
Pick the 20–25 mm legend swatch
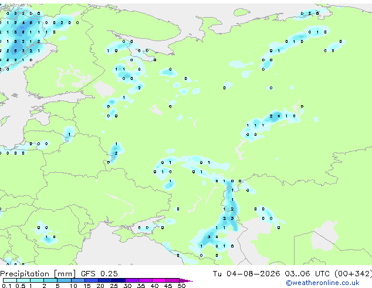(x=105, y=280)
